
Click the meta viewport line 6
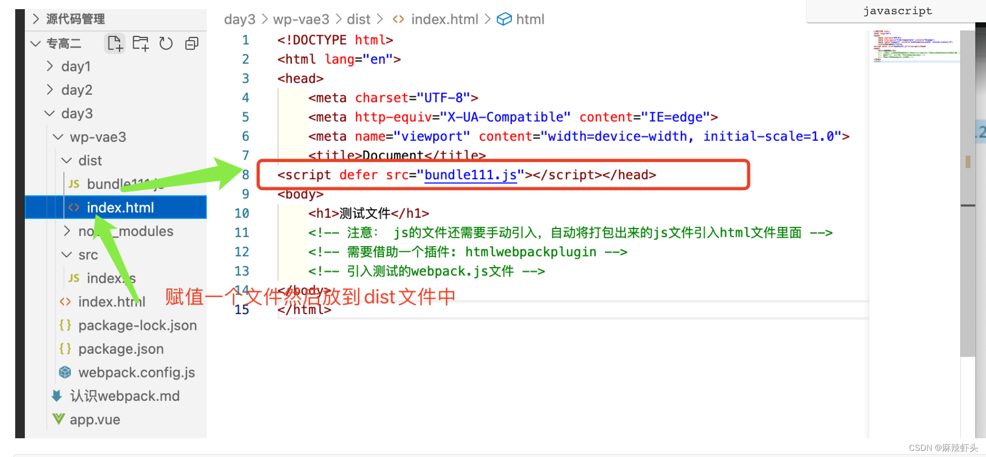click(x=579, y=136)
